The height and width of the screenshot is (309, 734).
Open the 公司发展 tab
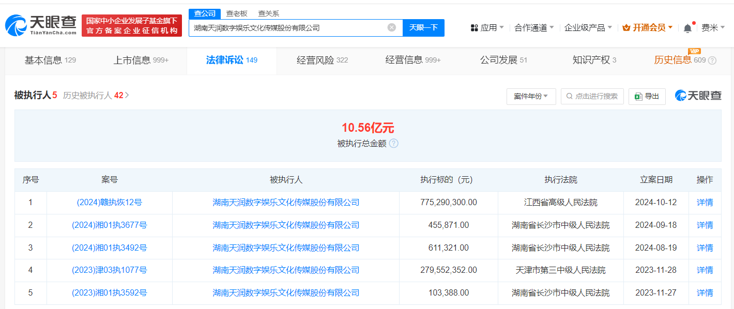coord(504,60)
